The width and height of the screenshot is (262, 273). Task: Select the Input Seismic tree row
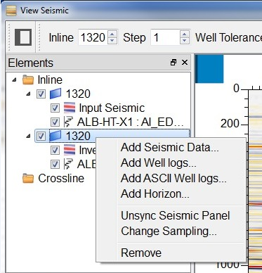click(112, 108)
